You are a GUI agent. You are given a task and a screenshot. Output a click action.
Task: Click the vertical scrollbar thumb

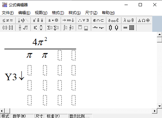pos(160,40)
